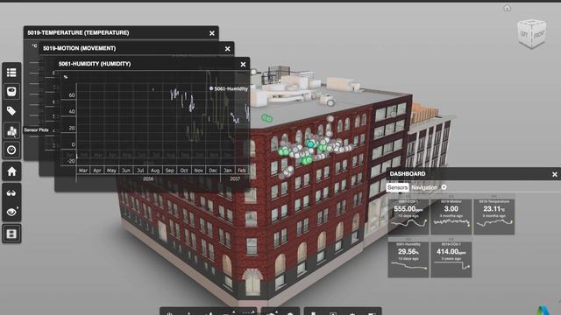
Task: Select the LEFT face of ViewCube
Action: 524,34
